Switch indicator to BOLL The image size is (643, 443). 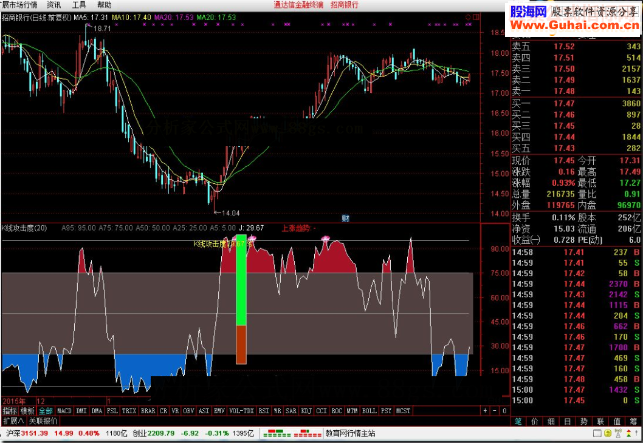(369, 411)
